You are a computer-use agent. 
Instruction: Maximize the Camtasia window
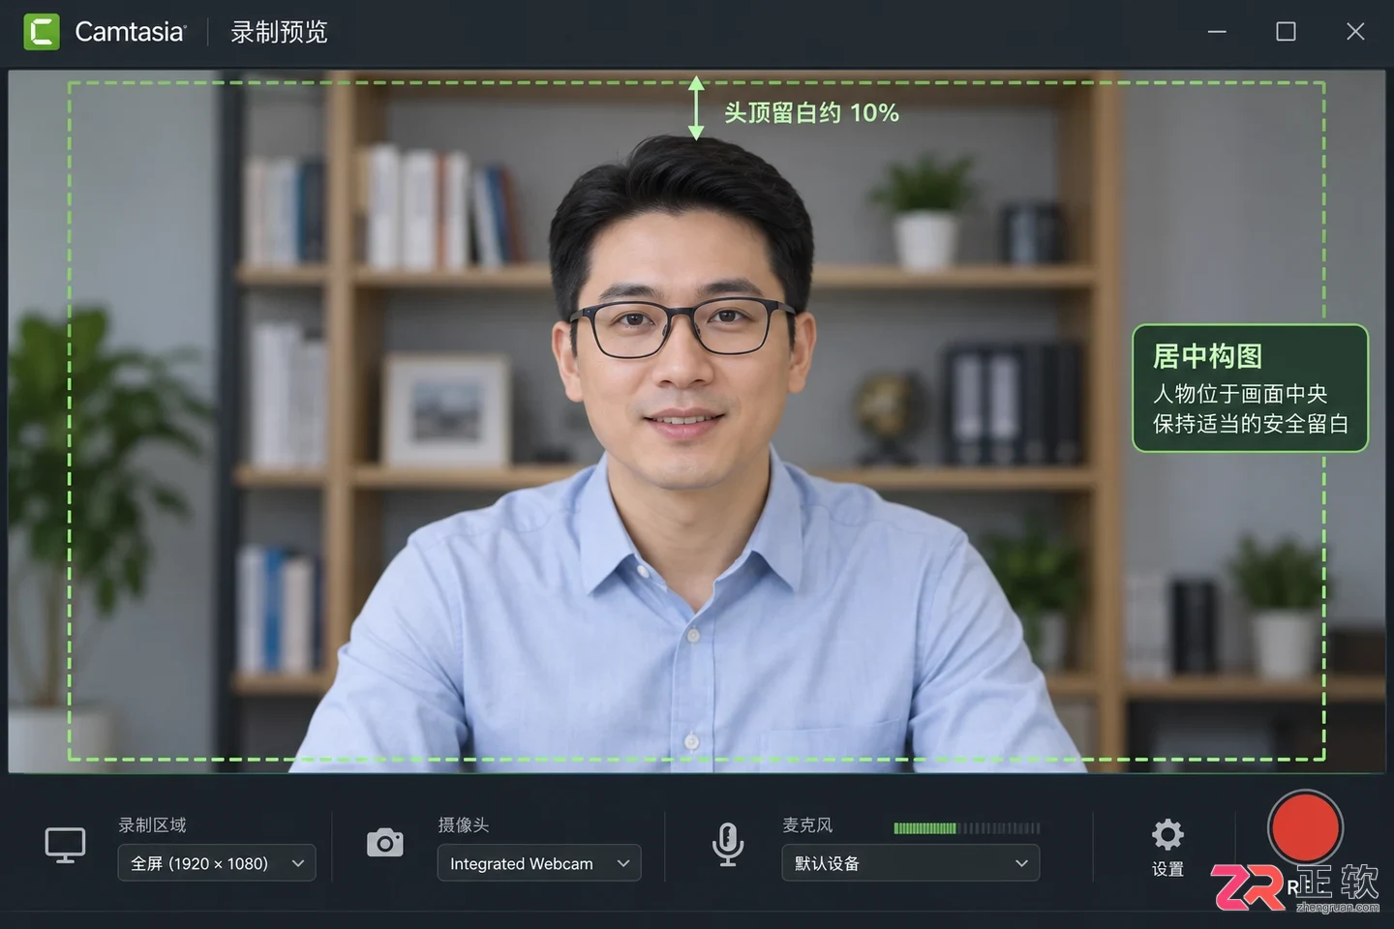tap(1286, 32)
